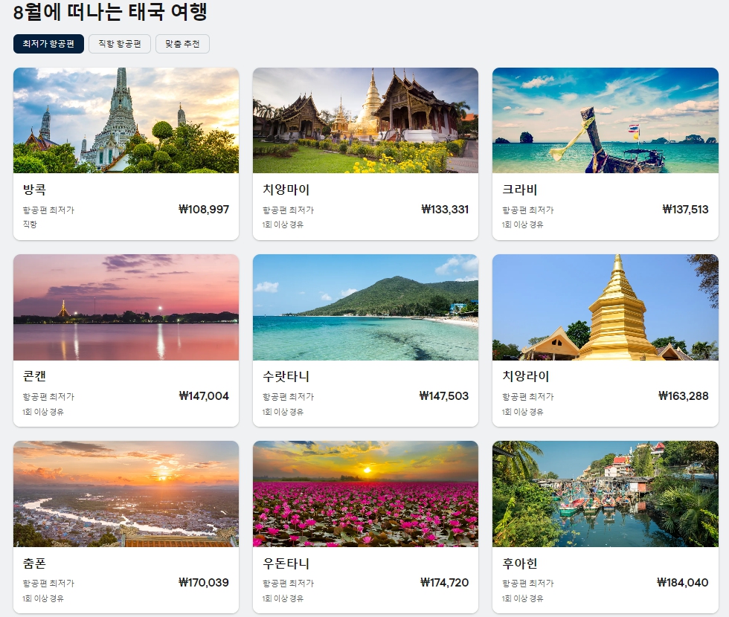Select the 최저가 항공편 filter tab
This screenshot has height=617, width=729.
(x=48, y=44)
